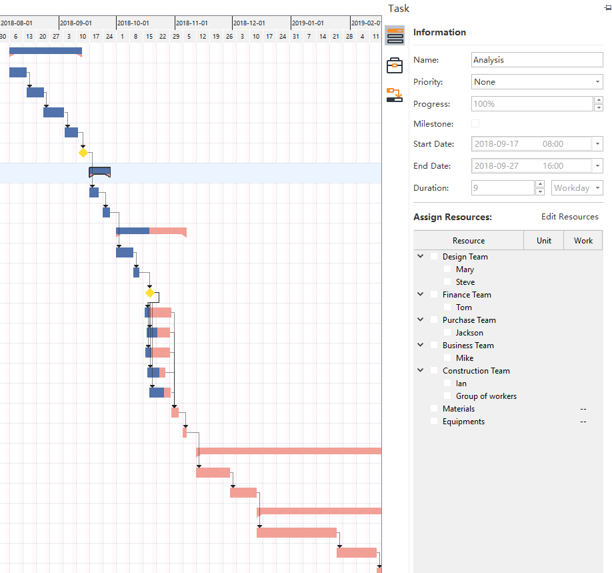Open the End Date dropdown
The width and height of the screenshot is (612, 573).
[x=597, y=165]
